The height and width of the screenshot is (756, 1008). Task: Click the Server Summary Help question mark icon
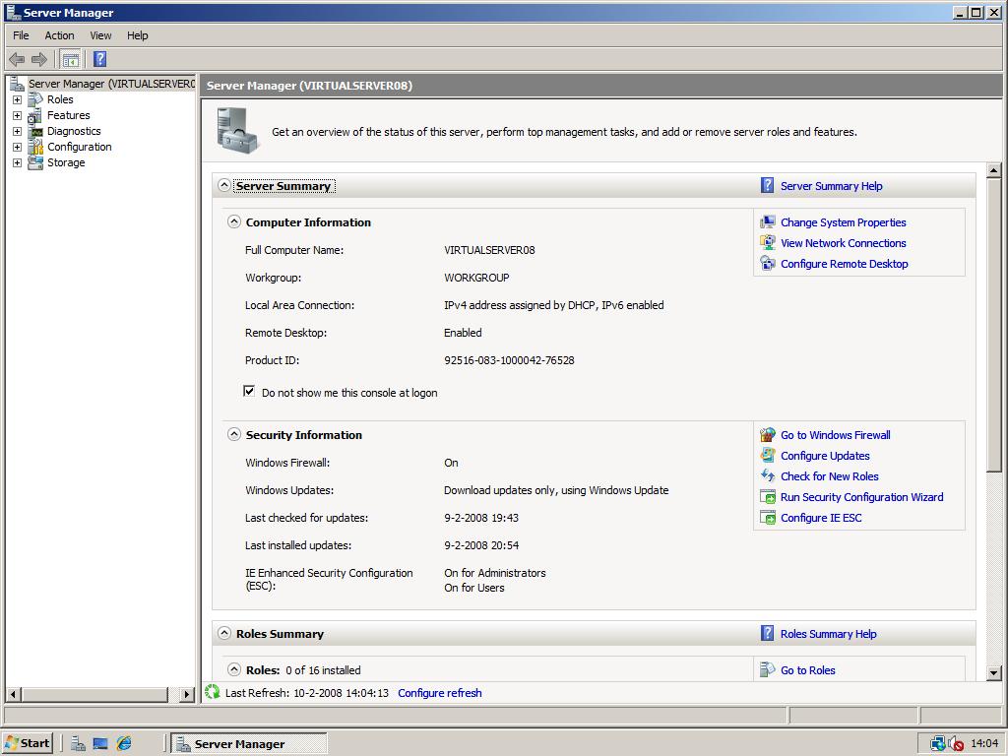pos(767,185)
